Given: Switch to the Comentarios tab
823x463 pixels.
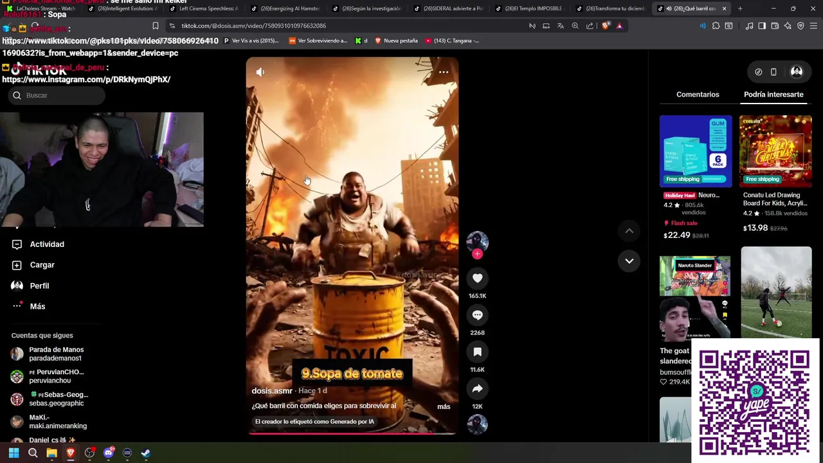Looking at the screenshot, I should [698, 95].
